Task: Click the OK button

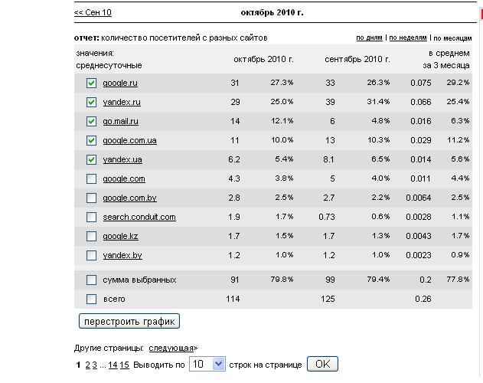Action: click(x=321, y=364)
